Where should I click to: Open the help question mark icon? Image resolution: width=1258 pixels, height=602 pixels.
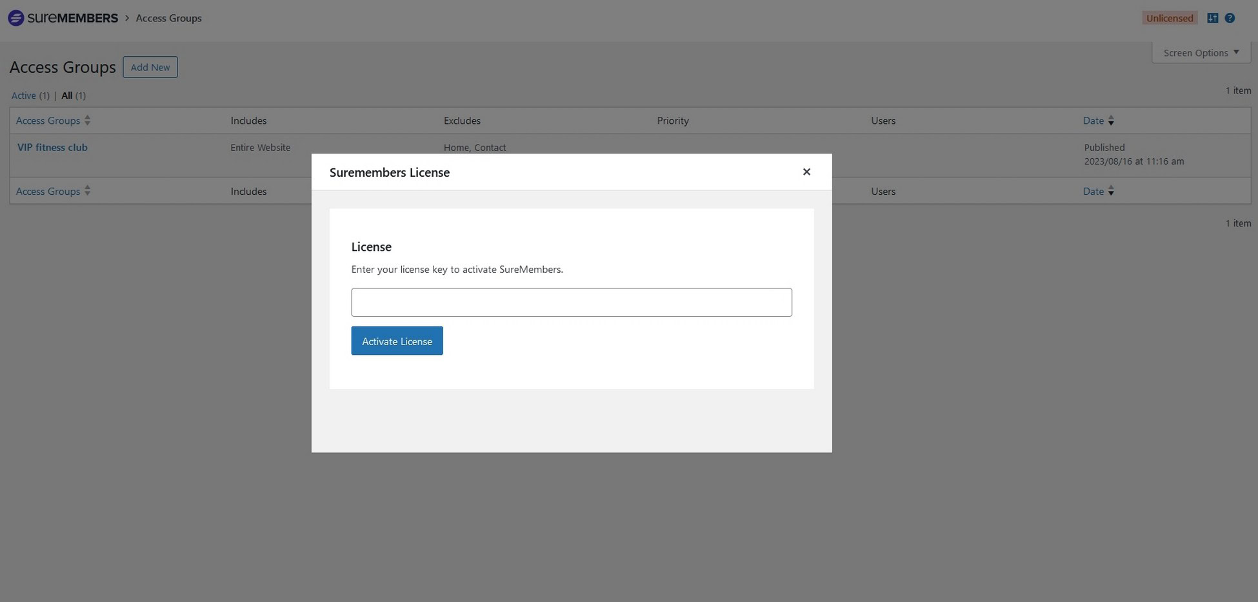coord(1230,18)
